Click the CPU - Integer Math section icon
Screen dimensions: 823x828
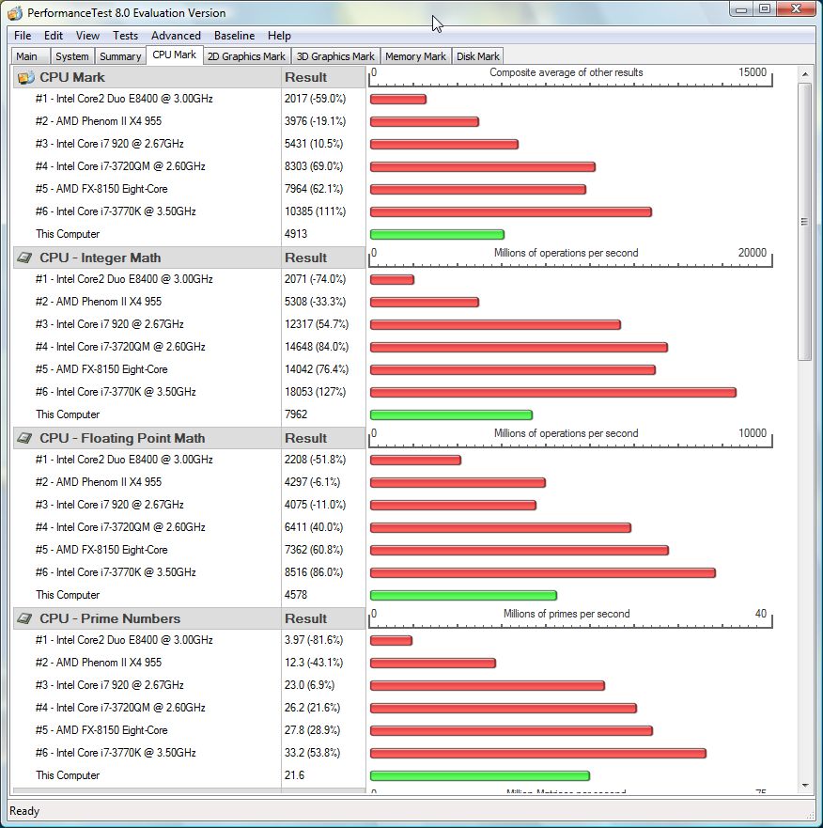(x=24, y=258)
